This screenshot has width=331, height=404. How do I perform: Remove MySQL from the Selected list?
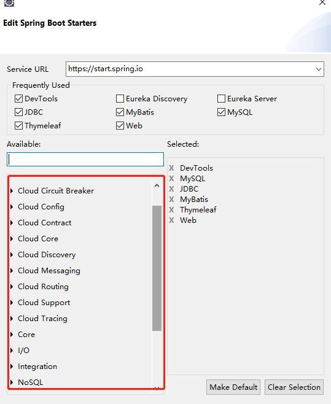[x=171, y=179]
